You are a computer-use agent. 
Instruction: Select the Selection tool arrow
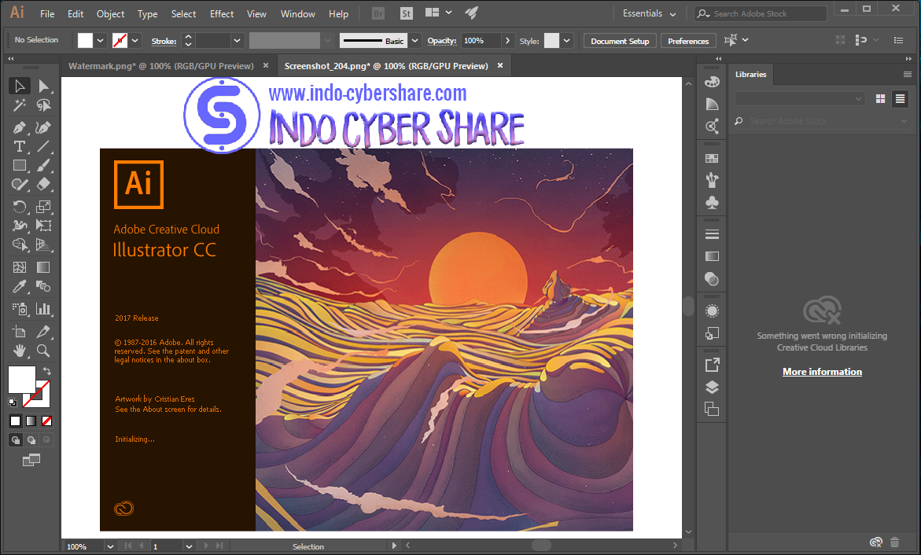pos(20,86)
